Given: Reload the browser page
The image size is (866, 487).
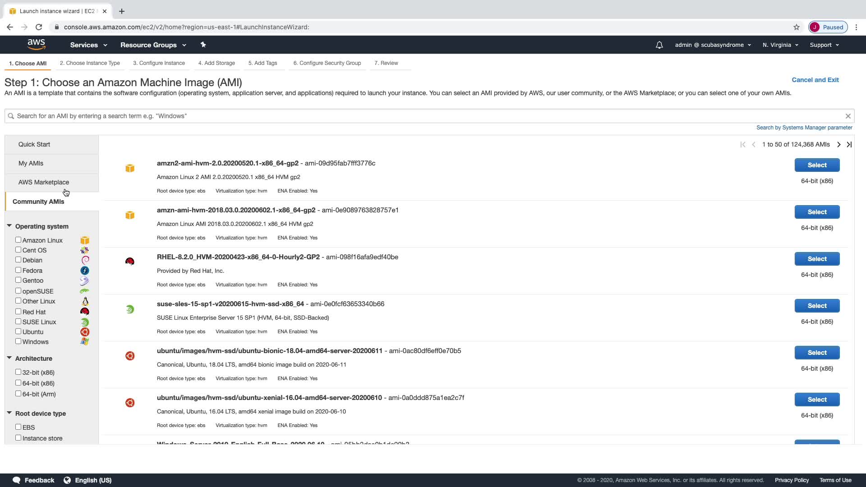Looking at the screenshot, I should pos(39,27).
